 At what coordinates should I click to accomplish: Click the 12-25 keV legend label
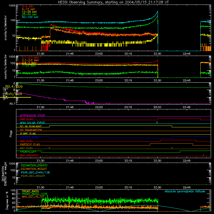click(29, 12)
